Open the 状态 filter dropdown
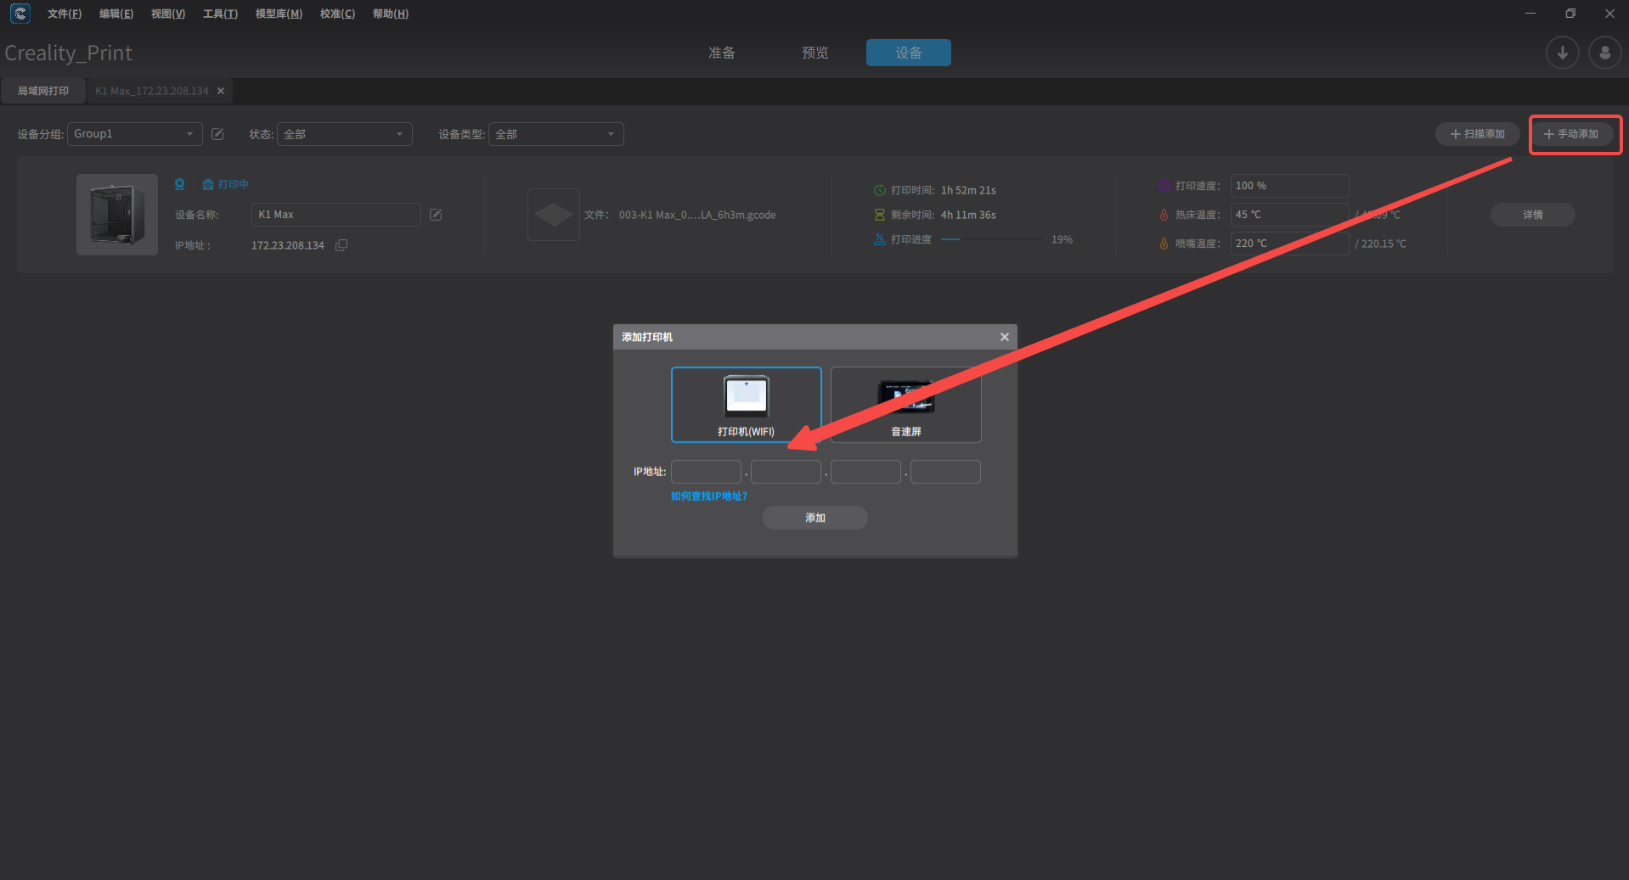1629x880 pixels. click(345, 134)
